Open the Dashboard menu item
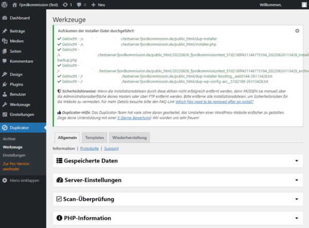The image size is (309, 228). point(23,18)
